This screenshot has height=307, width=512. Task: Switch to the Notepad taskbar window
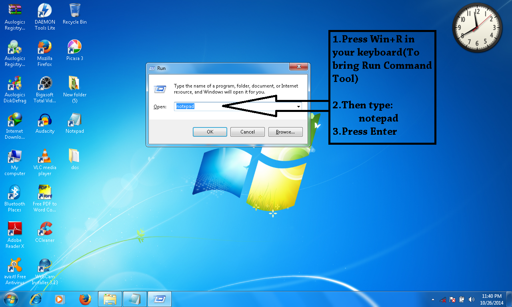[x=135, y=299]
